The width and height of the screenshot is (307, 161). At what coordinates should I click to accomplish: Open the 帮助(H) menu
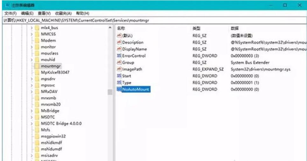[x=83, y=13]
